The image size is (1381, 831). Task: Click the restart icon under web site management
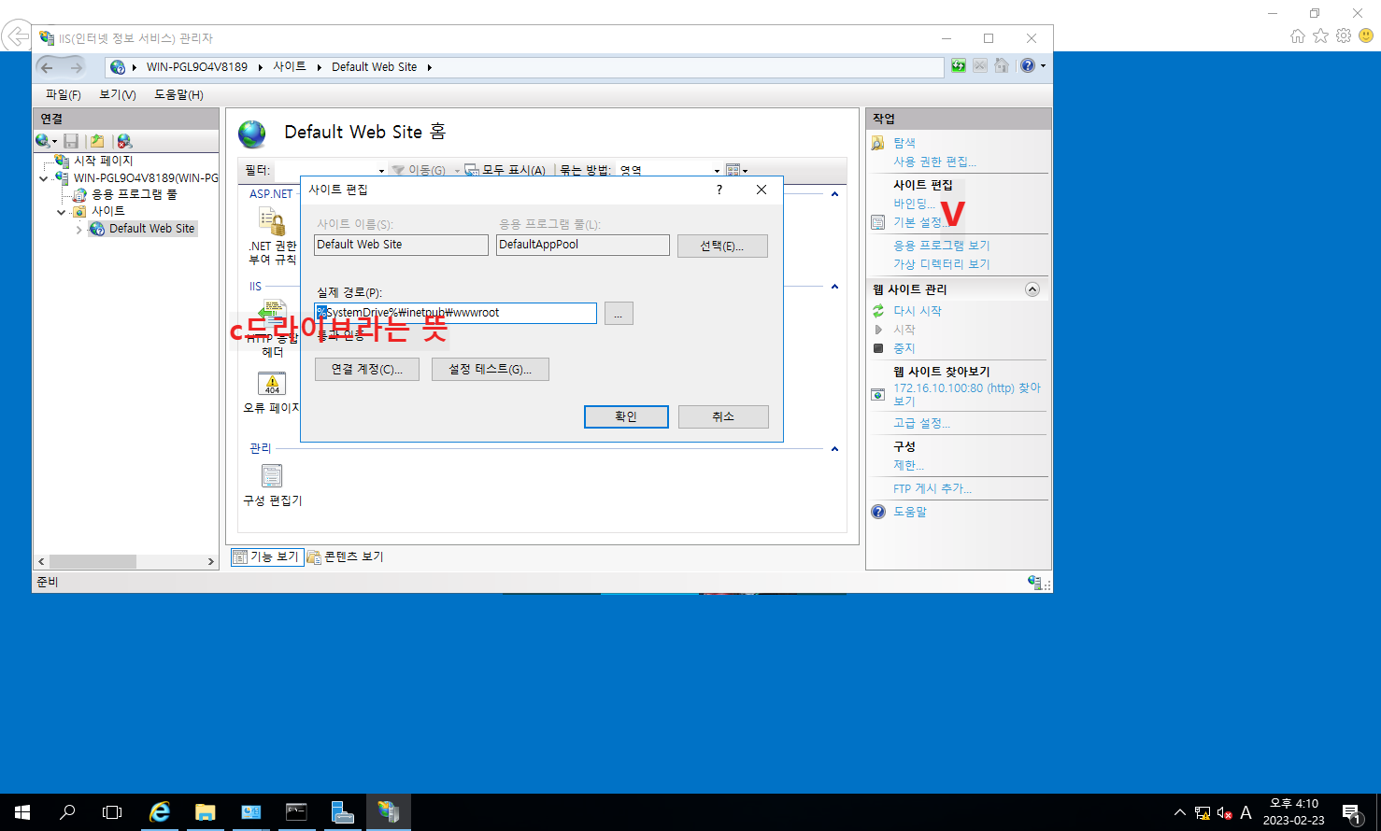[878, 311]
